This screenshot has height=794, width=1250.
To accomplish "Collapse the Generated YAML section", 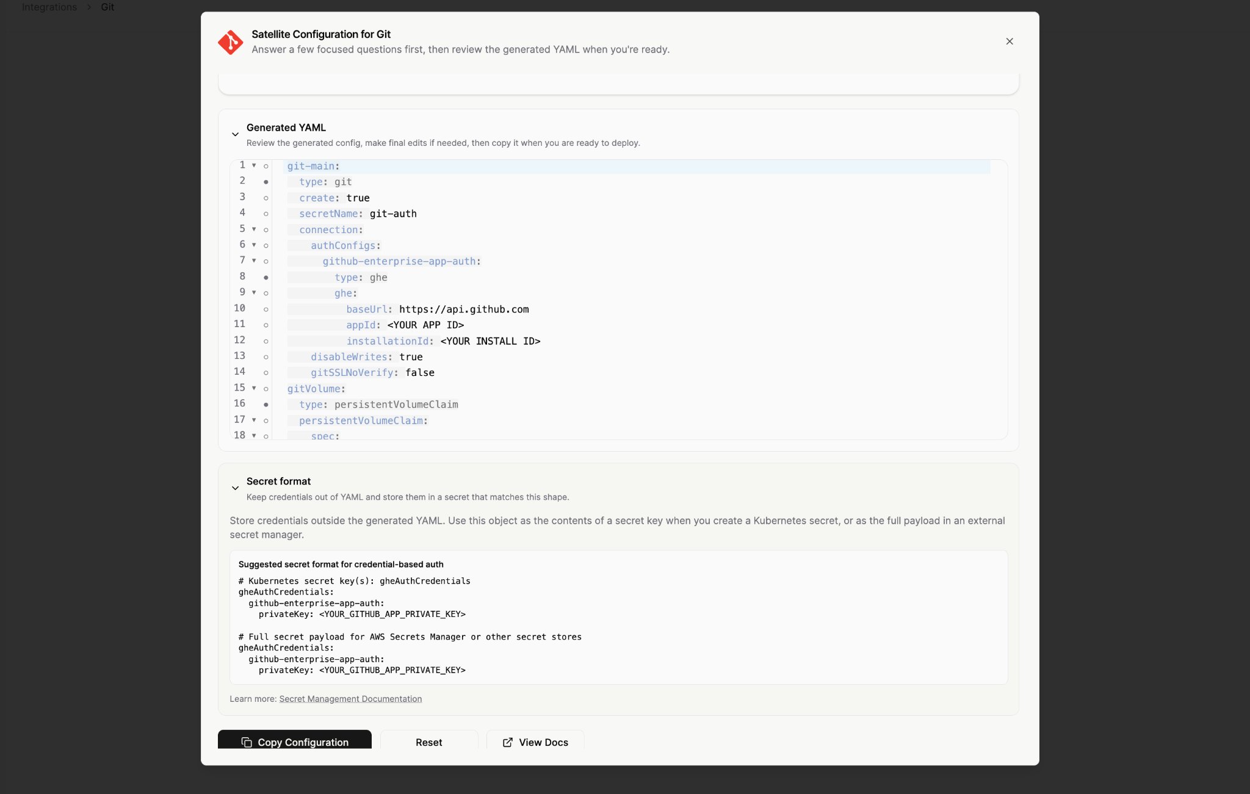I will [235, 134].
